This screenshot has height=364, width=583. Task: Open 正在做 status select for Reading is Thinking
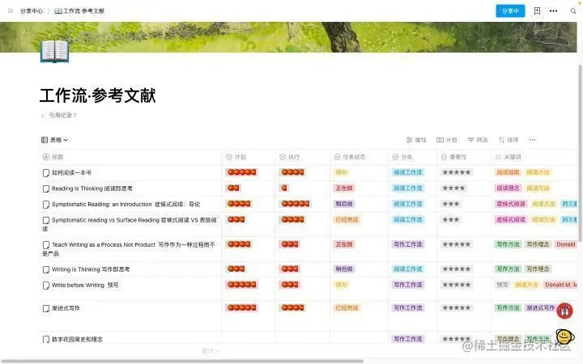[344, 188]
